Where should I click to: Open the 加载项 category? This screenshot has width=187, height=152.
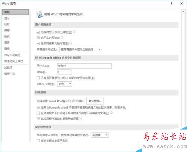click(8, 67)
